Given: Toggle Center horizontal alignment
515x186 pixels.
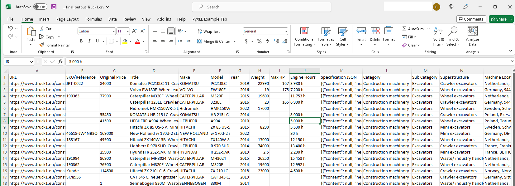Looking at the screenshot, I should click(163, 41).
